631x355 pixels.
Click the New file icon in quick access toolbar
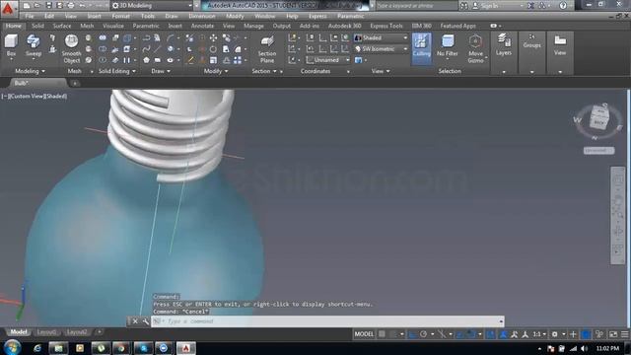[x=27, y=6]
